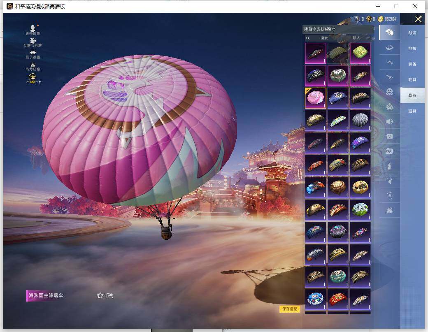Open the 更换形象 change-avatar icon
This screenshot has width=428, height=332.
33,28
